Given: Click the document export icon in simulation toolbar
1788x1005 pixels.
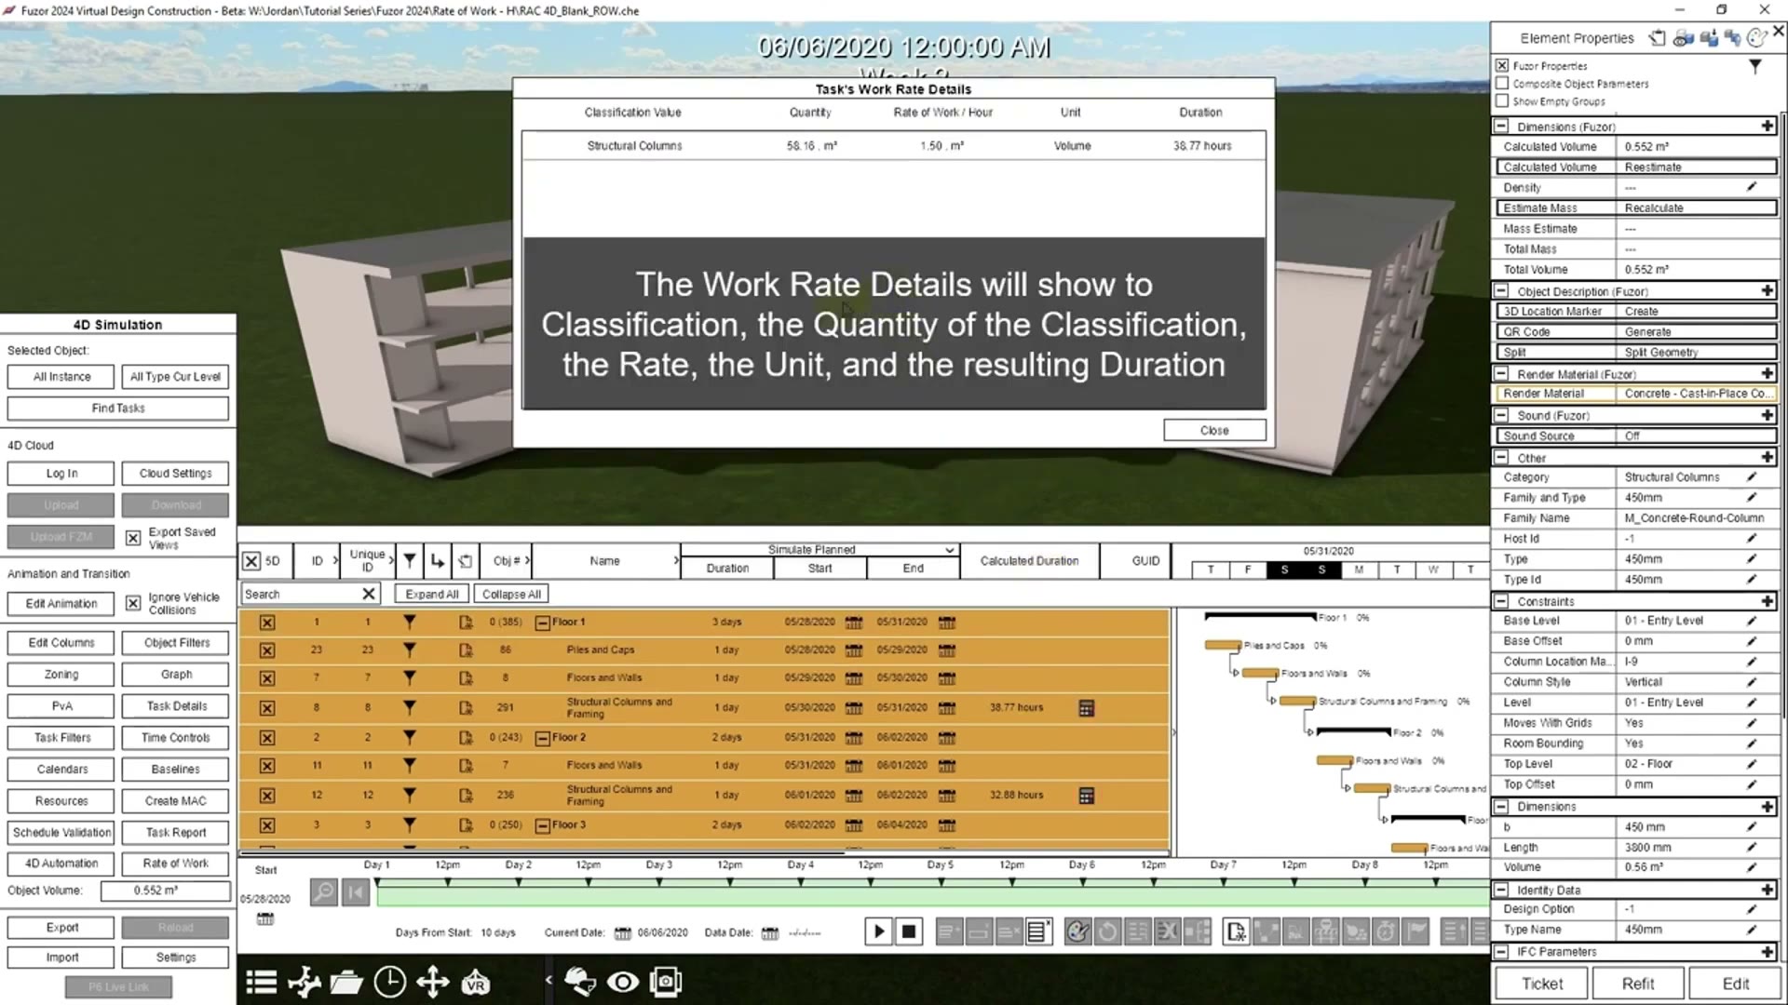Looking at the screenshot, I should coord(1236,931).
